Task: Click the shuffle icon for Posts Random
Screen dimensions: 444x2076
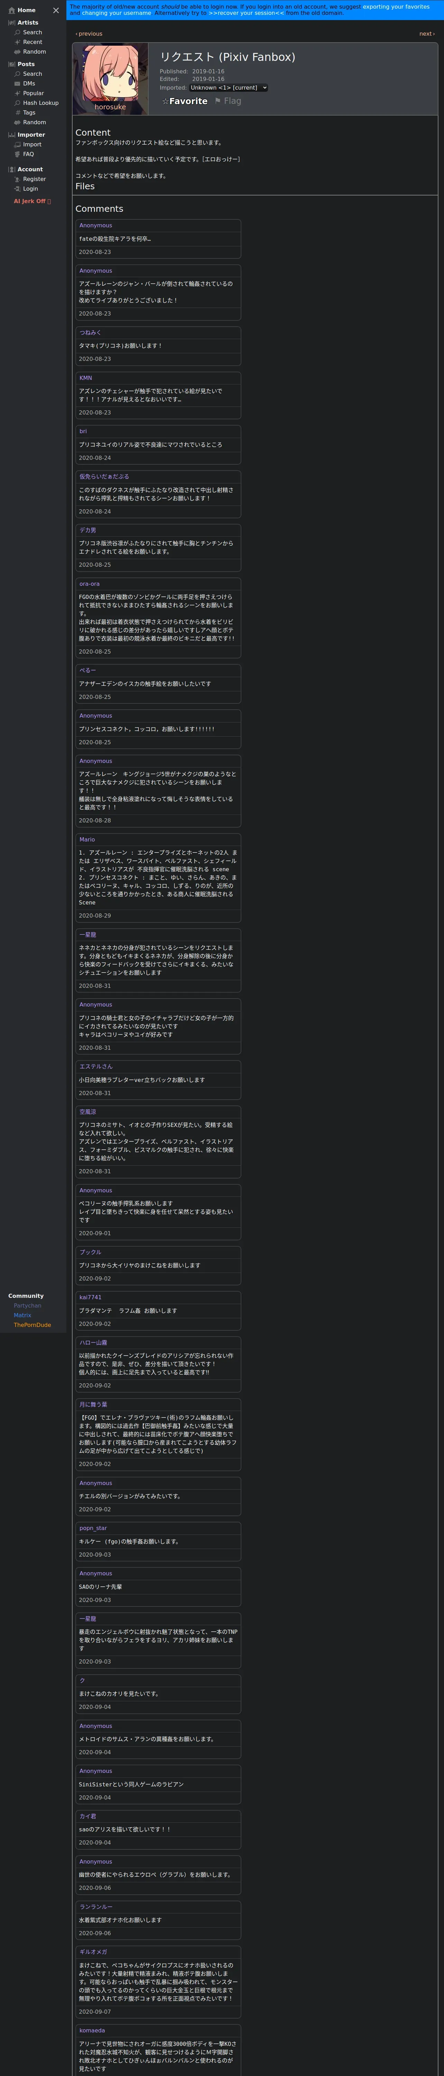Action: (18, 122)
